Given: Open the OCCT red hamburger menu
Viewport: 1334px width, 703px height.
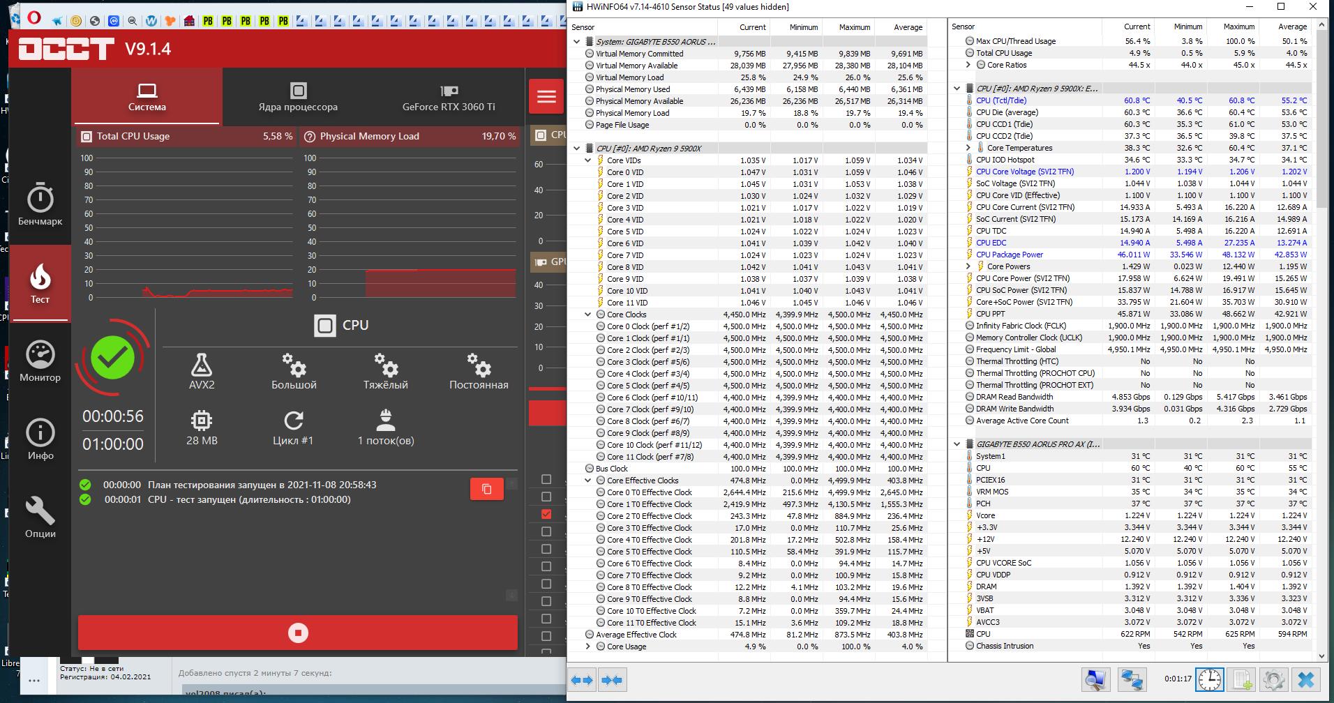Looking at the screenshot, I should (546, 96).
